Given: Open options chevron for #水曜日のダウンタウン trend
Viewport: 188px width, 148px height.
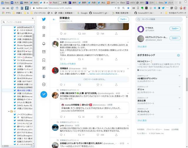Looking at the screenshot, I should click(179, 76).
